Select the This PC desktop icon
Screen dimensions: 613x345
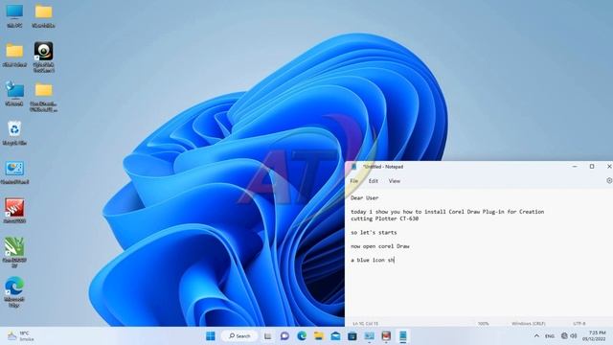14,15
